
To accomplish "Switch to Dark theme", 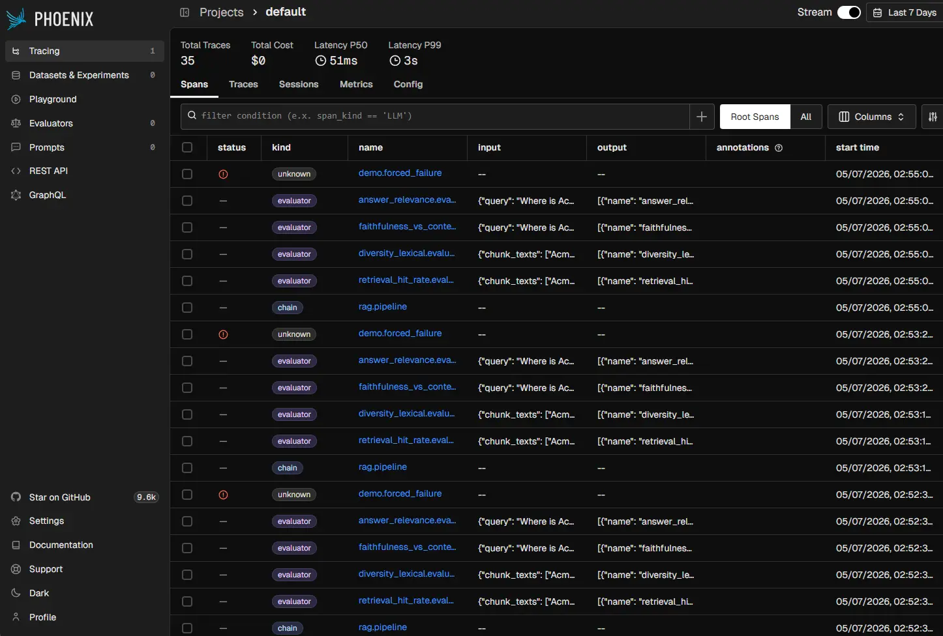I will 85,593.
